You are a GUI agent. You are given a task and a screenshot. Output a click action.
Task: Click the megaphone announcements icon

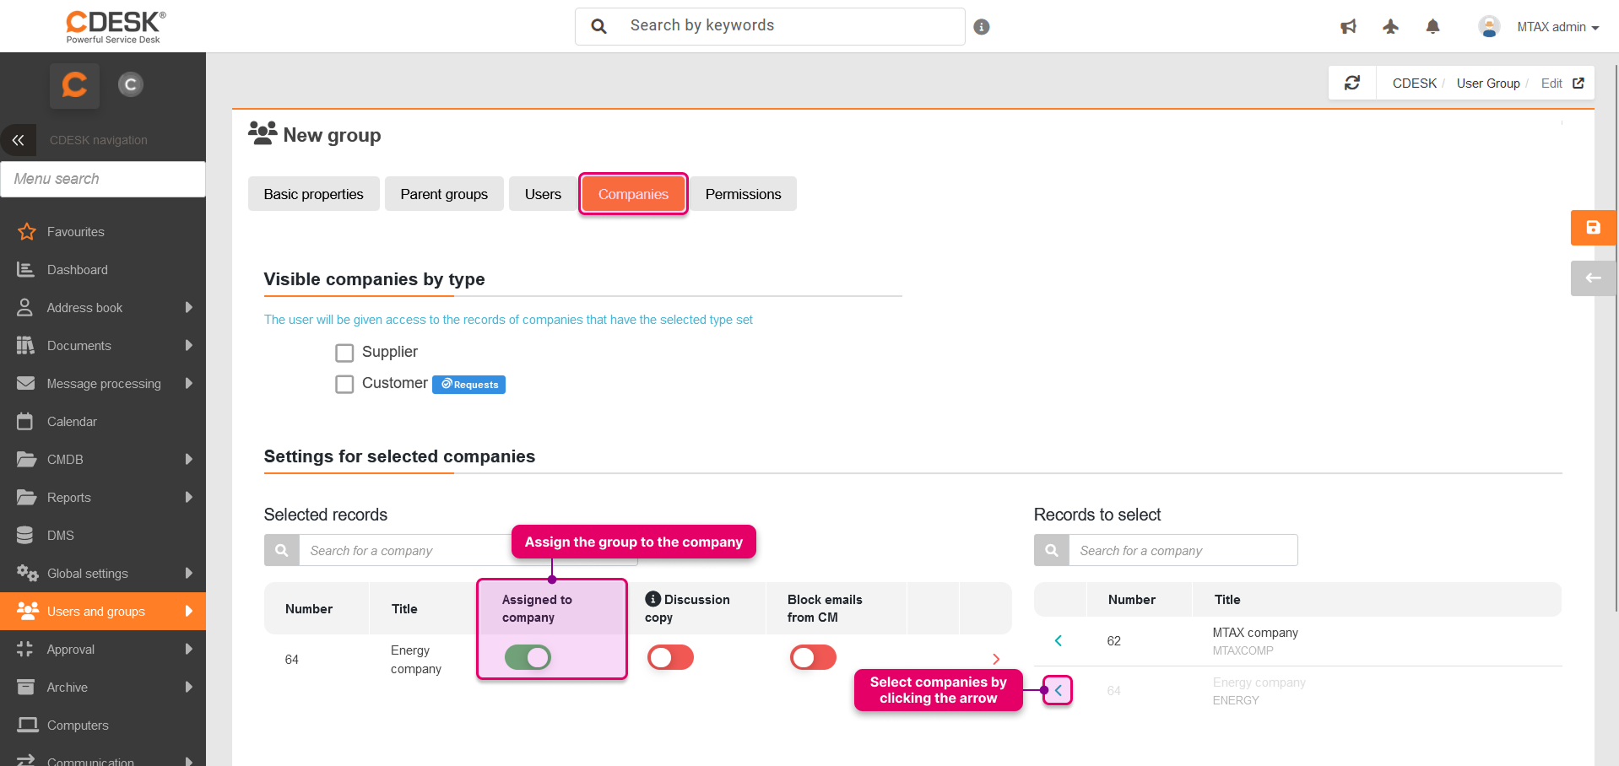coord(1348,27)
